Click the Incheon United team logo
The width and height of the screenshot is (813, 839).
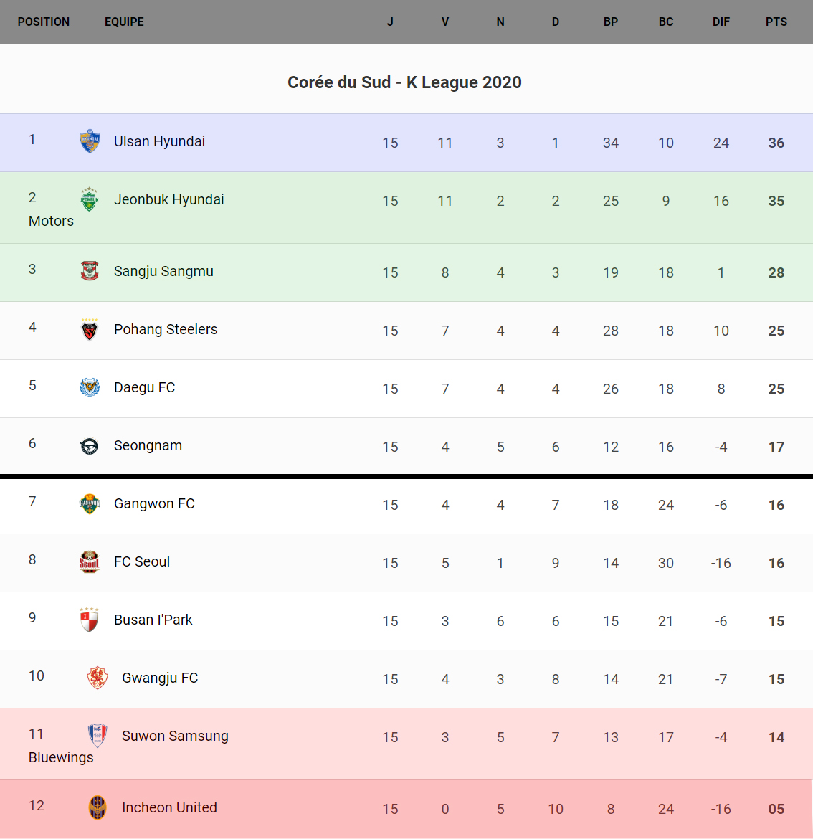98,808
